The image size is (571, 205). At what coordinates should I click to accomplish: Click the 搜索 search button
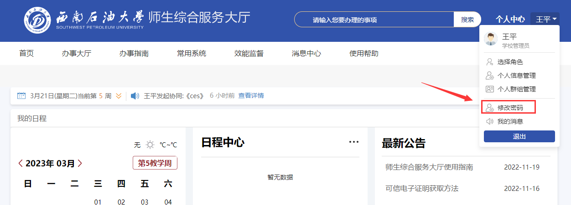[x=467, y=20]
